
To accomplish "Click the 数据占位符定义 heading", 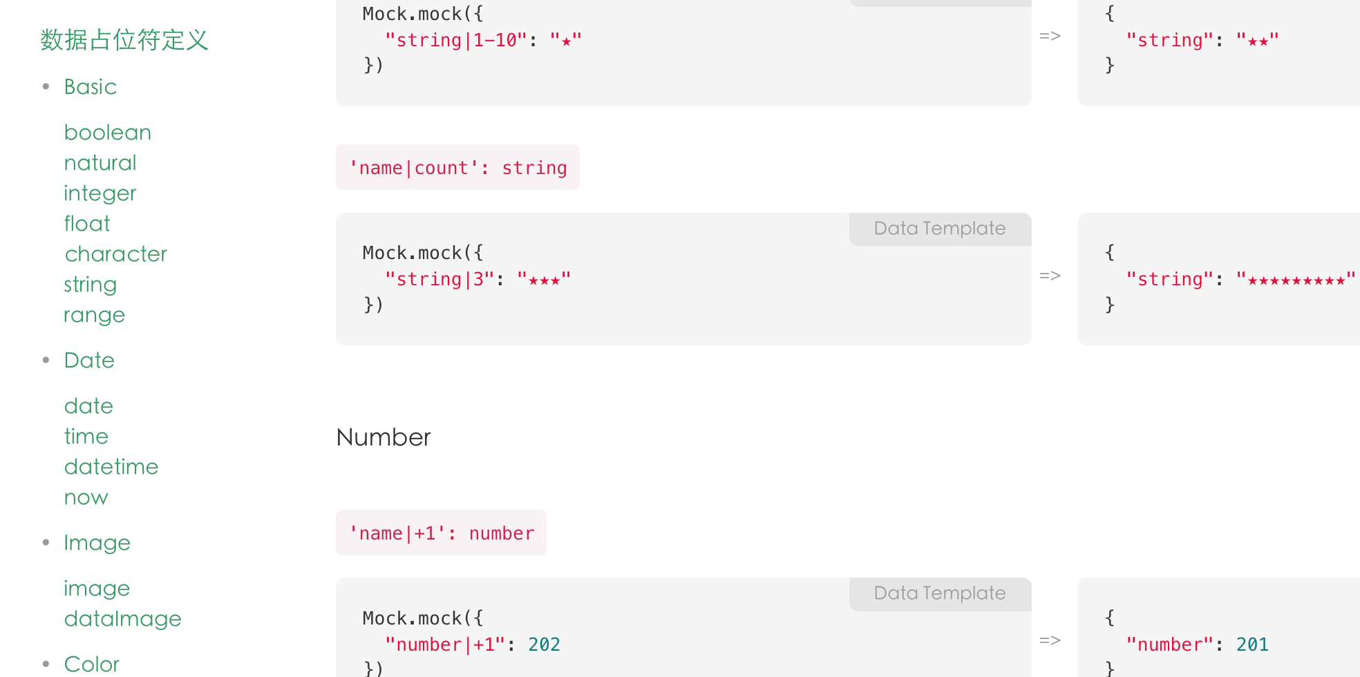I will [x=124, y=40].
